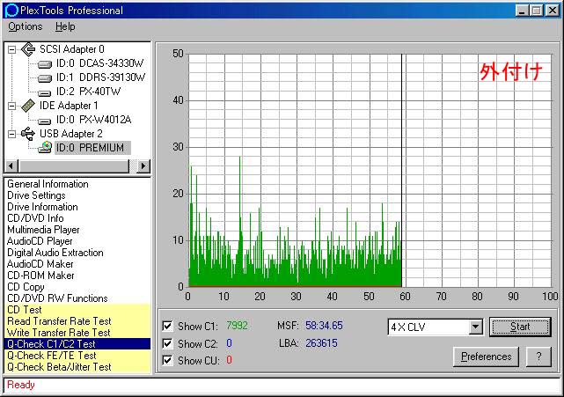Viewport: 564px width, 397px height.
Task: Click the Start button
Action: pos(520,327)
